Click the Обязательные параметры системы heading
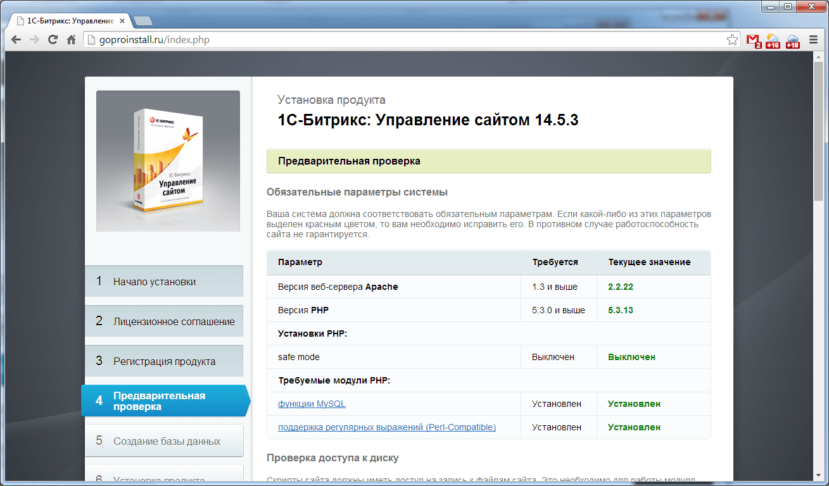The height and width of the screenshot is (486, 829). (x=357, y=192)
